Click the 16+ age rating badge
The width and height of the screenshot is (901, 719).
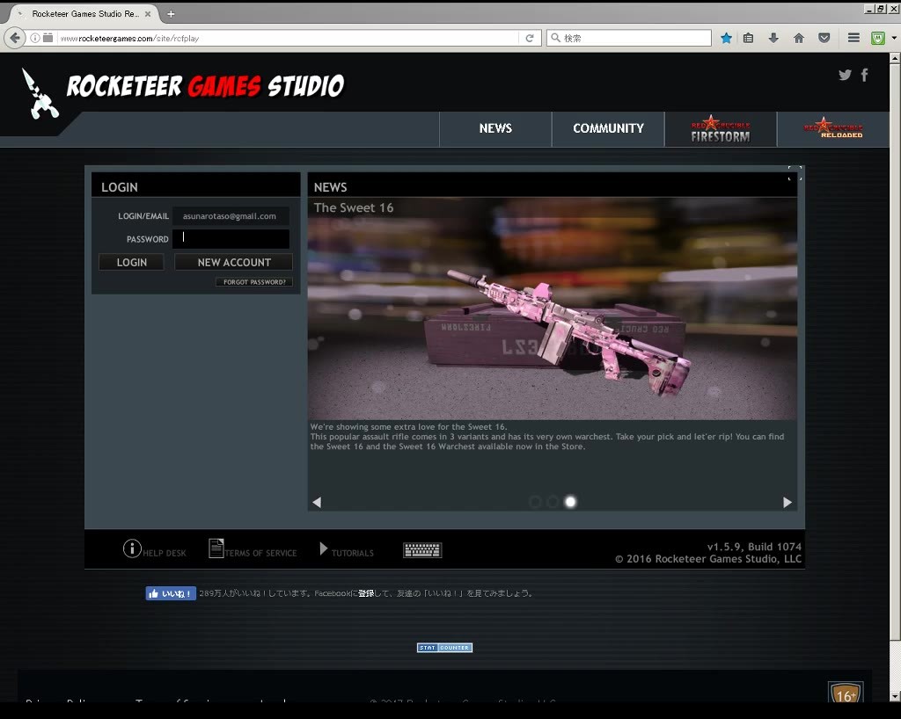coord(846,693)
